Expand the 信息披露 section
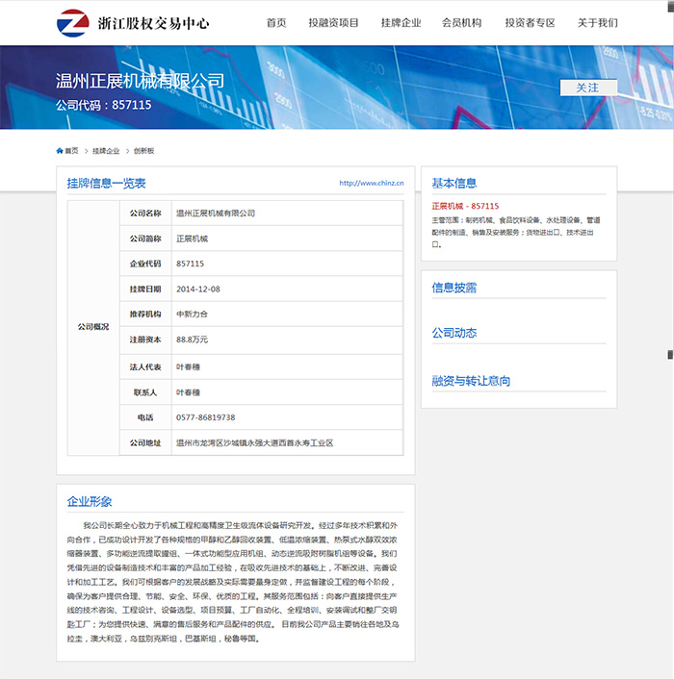 [454, 288]
